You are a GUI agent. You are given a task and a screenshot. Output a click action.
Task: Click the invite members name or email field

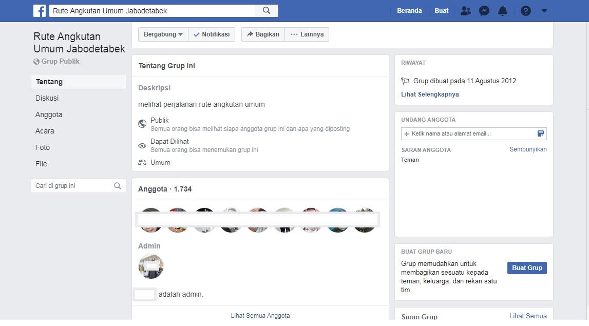[x=473, y=133]
